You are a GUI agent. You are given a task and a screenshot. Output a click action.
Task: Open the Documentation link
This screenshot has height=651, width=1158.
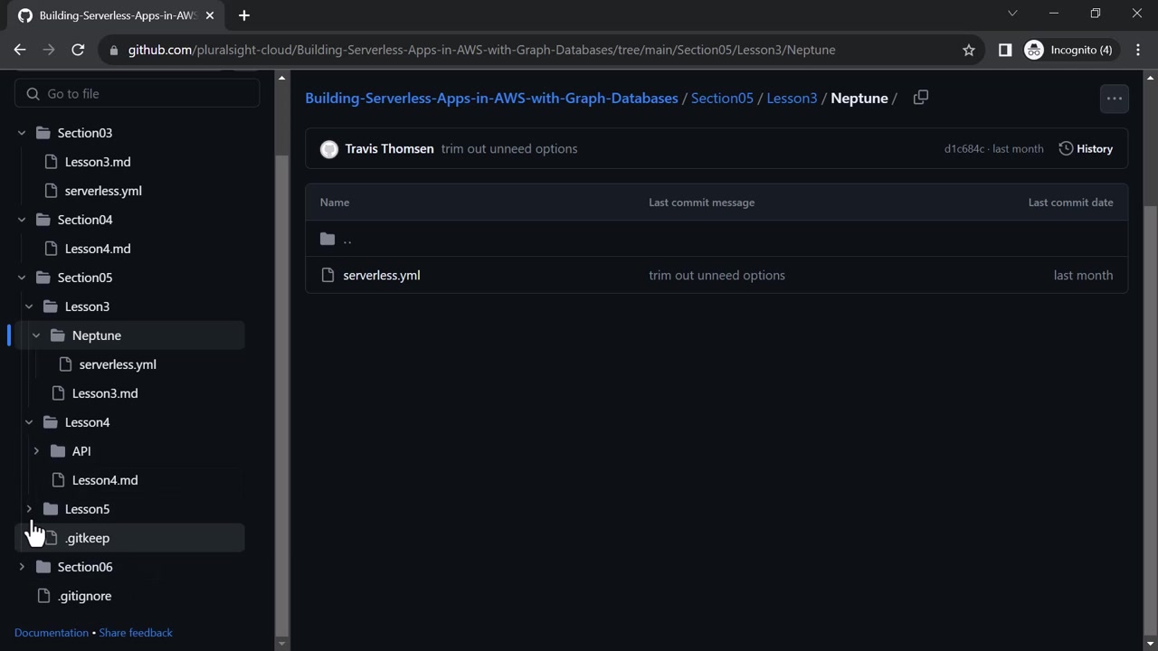52,633
